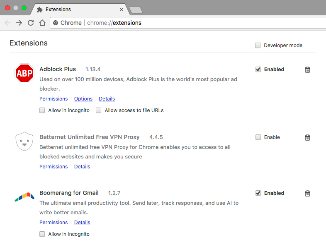Click Betternet version 4.4.5
Image resolution: width=326 pixels, height=247 pixels.
(x=156, y=137)
